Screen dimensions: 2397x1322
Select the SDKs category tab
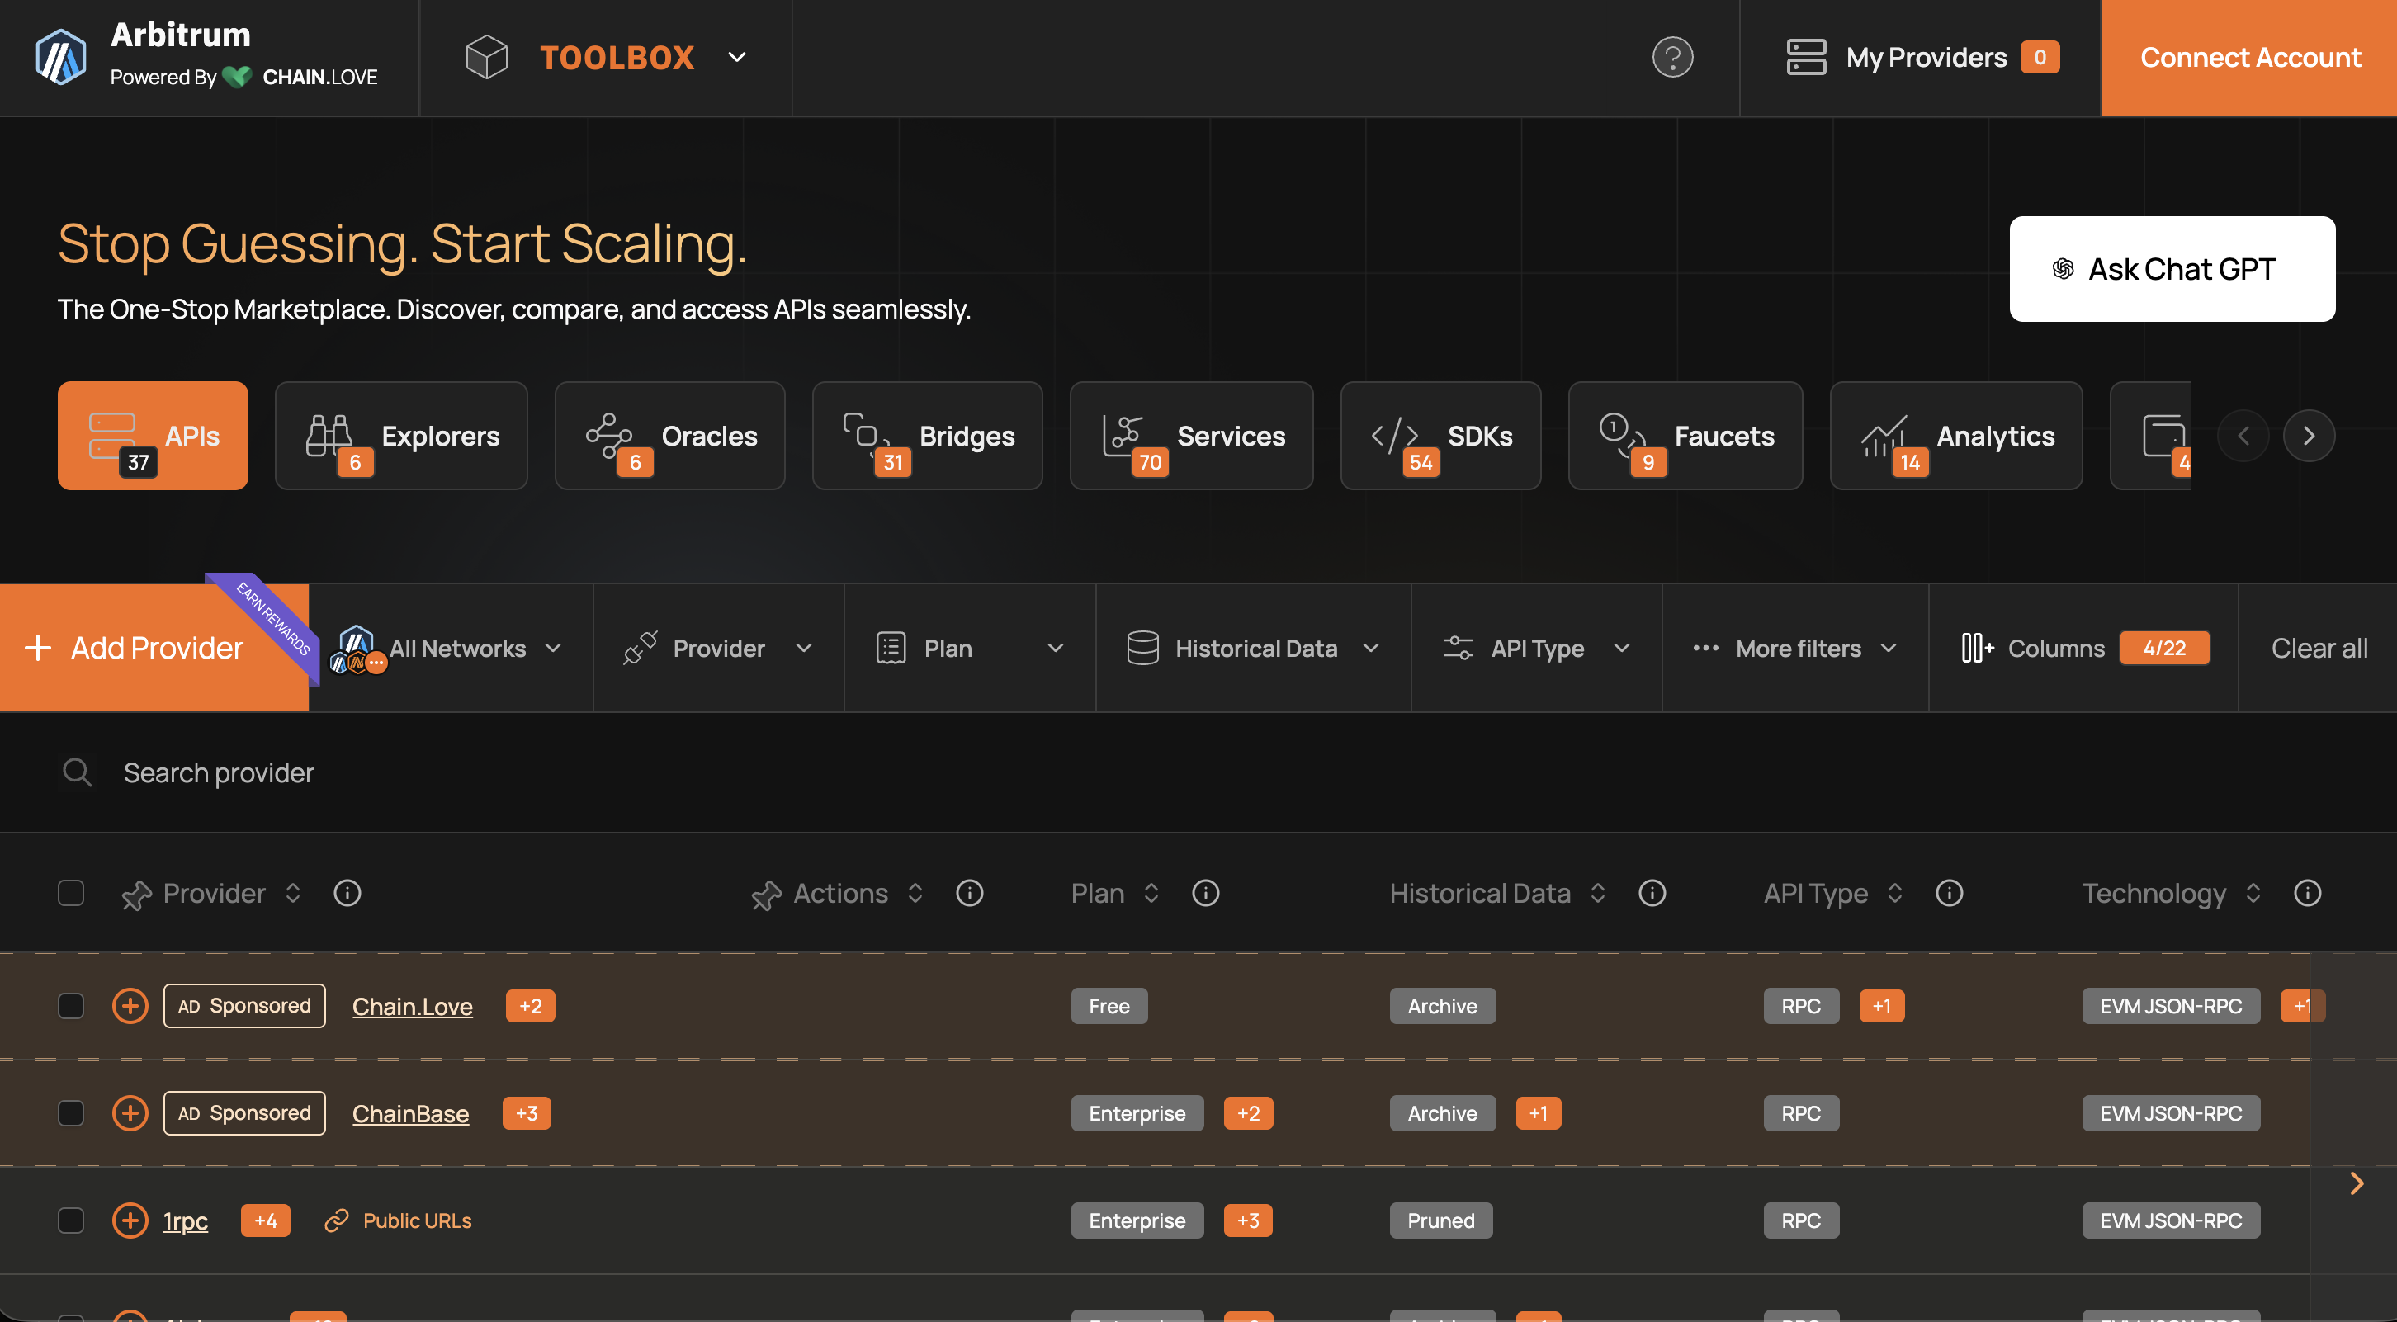[x=1440, y=436]
